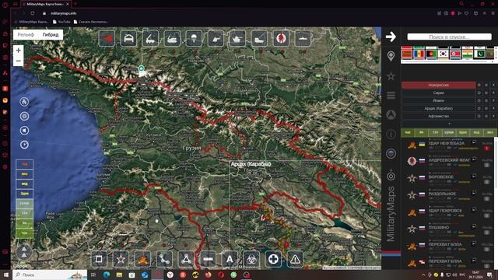
Task: Pick the warning triangle marker tool
Action: point(295,259)
